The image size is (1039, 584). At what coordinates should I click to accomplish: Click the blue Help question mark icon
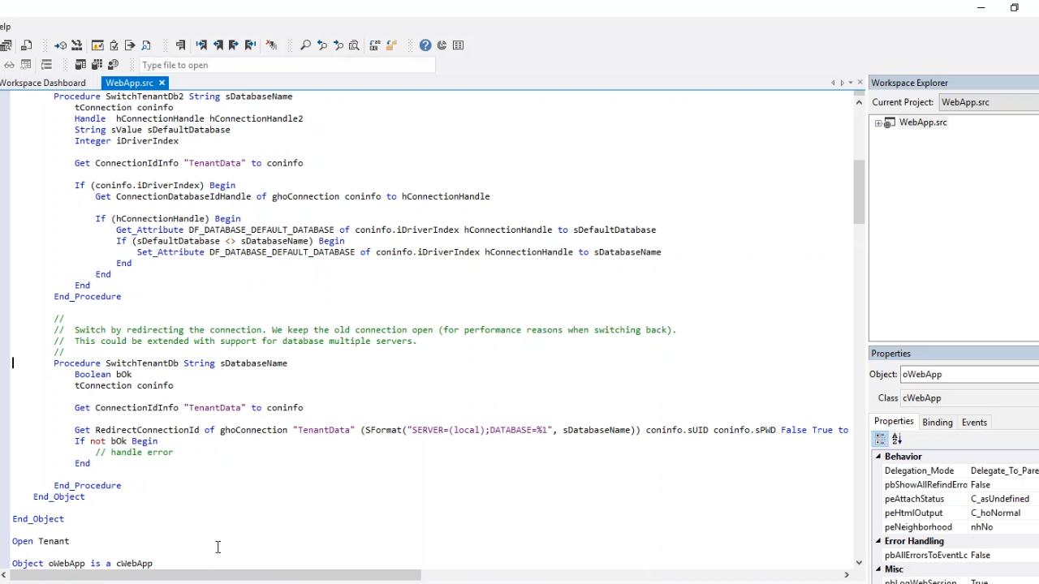point(425,45)
